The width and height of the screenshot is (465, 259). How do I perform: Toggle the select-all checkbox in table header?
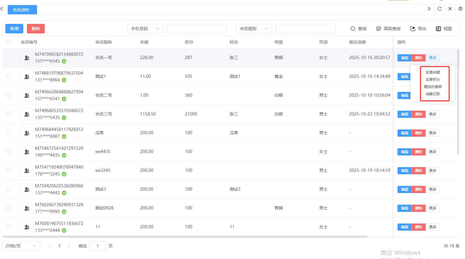8,42
